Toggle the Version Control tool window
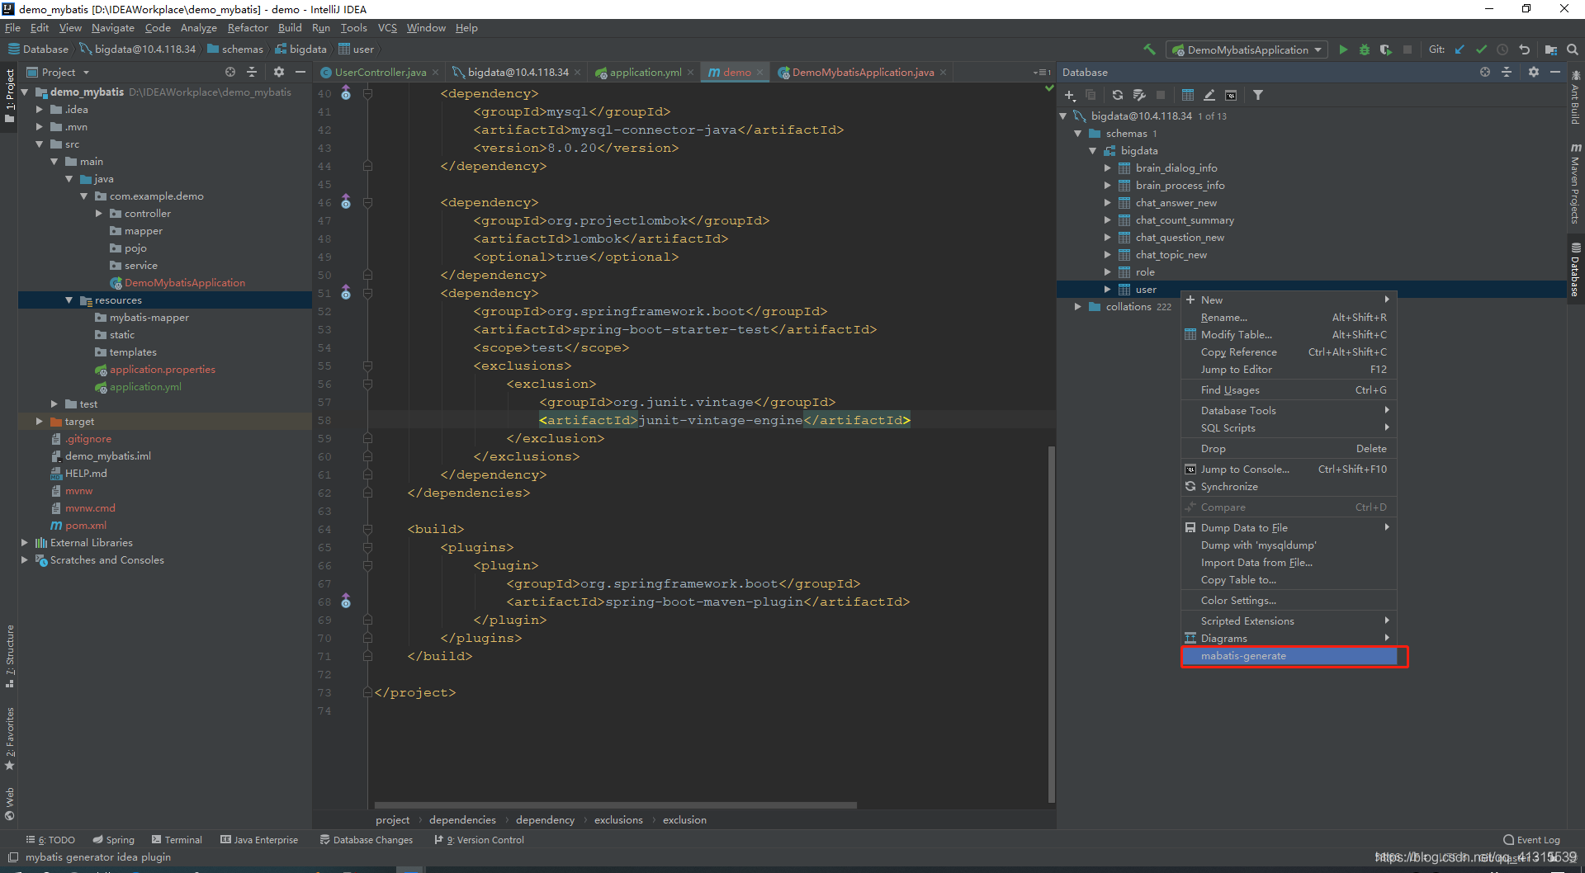The height and width of the screenshot is (873, 1585). pos(479,840)
